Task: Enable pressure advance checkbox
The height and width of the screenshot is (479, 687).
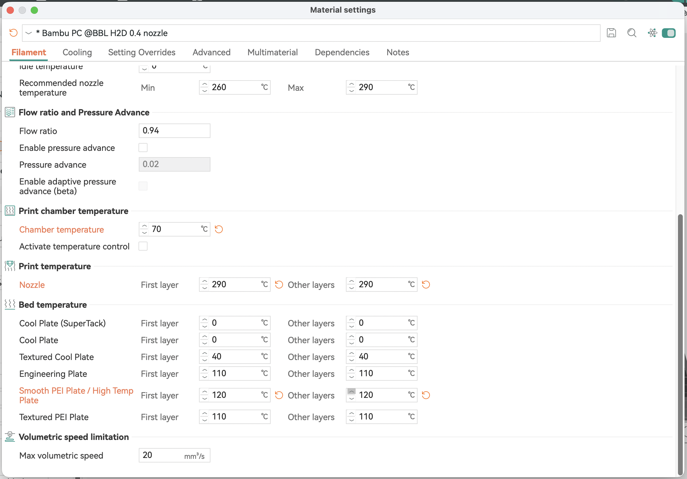Action: coord(143,148)
